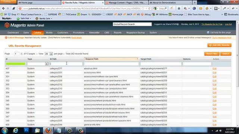239x134 pixels.
Task: Open the per page View dropdown
Action: pyautogui.click(x=51, y=54)
